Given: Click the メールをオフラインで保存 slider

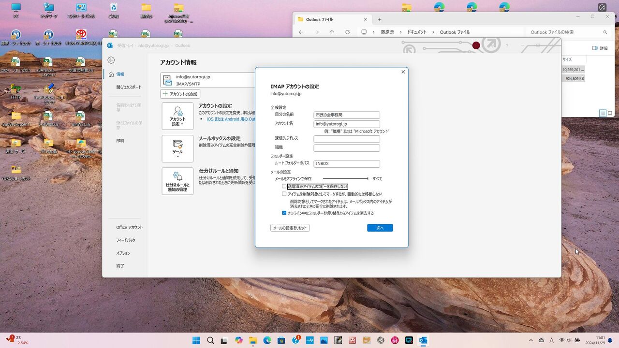Looking at the screenshot, I should [x=345, y=178].
